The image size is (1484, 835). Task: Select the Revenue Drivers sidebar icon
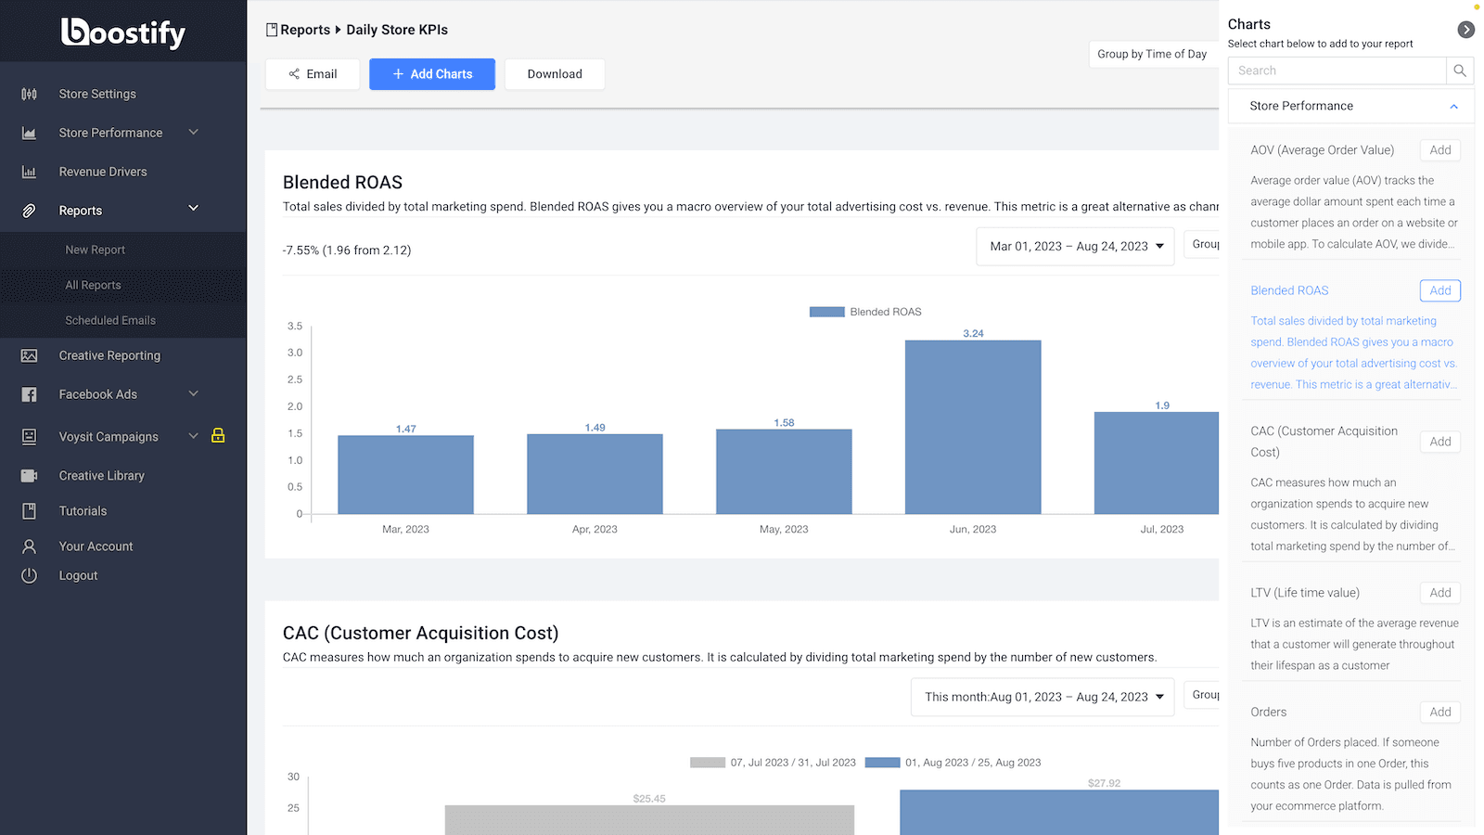point(31,171)
